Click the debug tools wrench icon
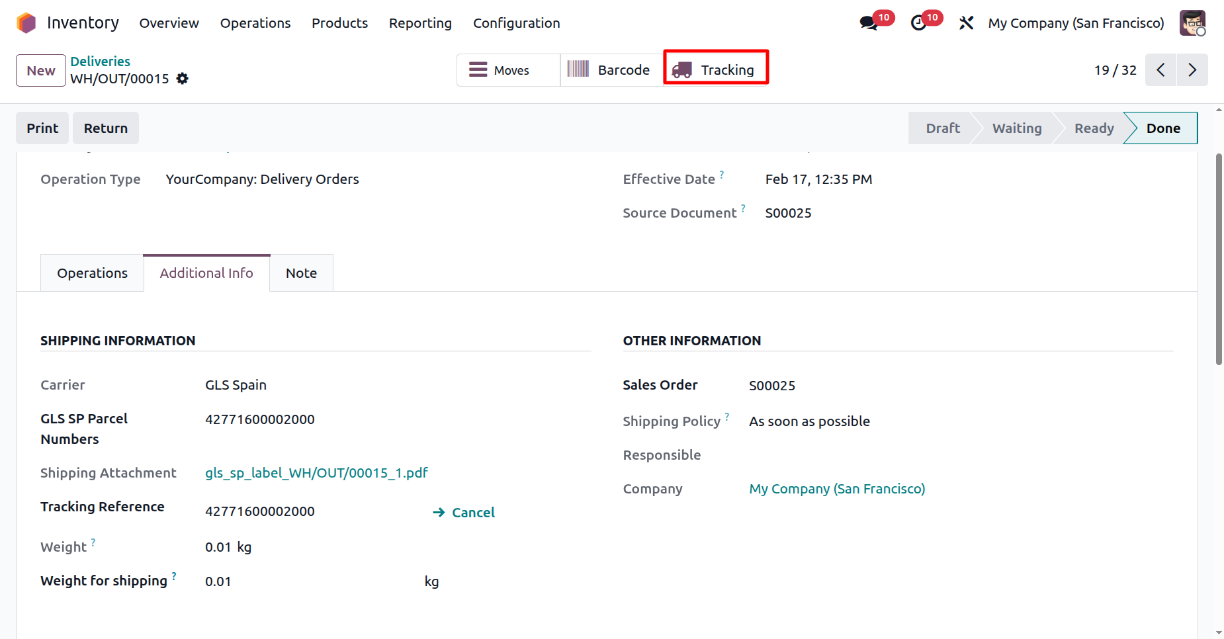The image size is (1224, 639). [966, 23]
